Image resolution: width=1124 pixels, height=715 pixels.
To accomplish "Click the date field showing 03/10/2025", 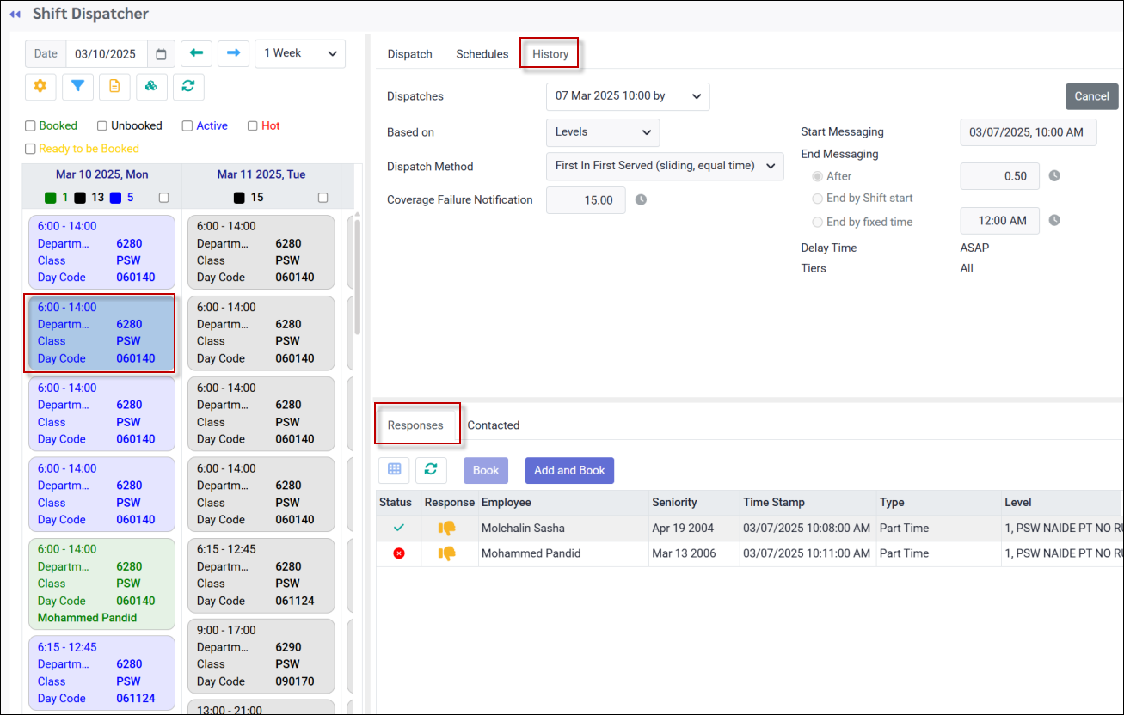I will (x=106, y=54).
